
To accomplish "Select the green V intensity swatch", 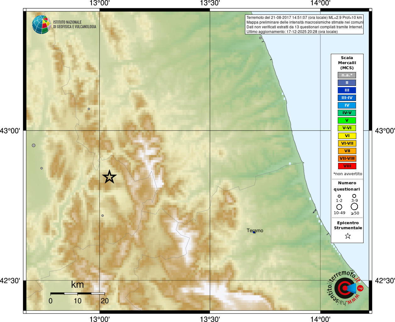I will coord(347,120).
